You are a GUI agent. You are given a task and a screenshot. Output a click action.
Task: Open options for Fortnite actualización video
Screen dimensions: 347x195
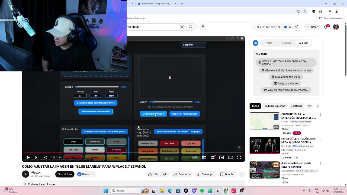pos(321,164)
